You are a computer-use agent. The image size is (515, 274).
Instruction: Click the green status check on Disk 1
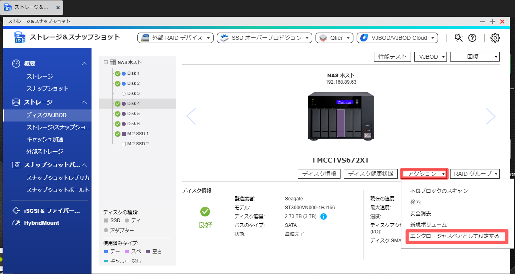coord(118,74)
